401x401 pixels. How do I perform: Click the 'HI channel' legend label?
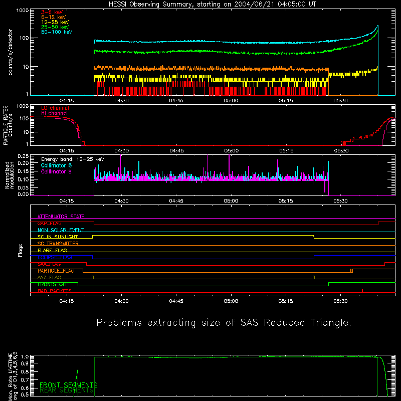pos(55,113)
